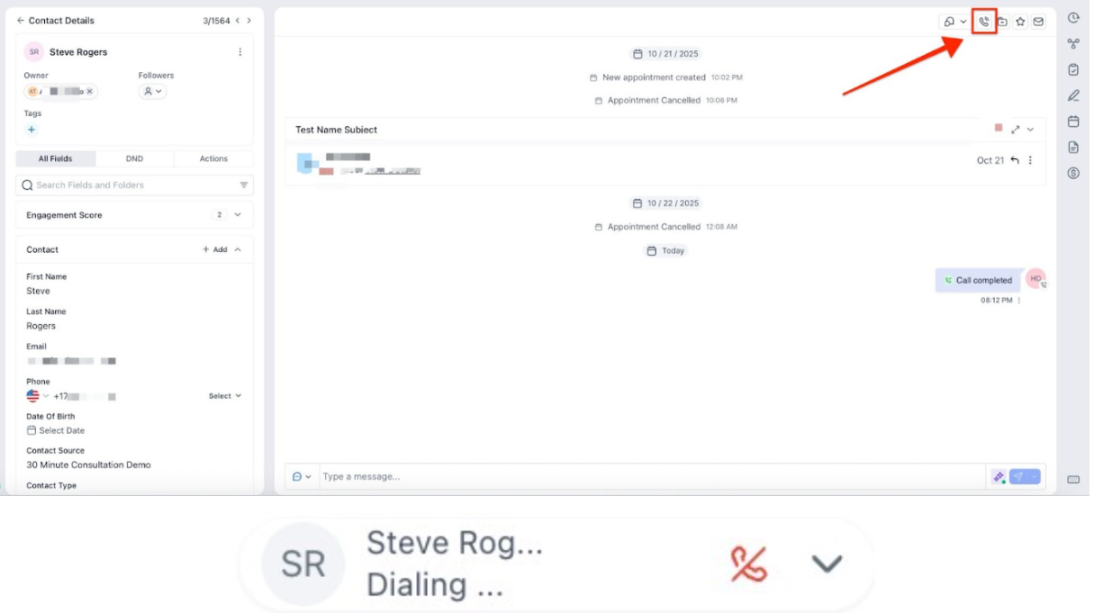
Task: Open the payments dollar icon in right sidebar
Action: 1073,173
